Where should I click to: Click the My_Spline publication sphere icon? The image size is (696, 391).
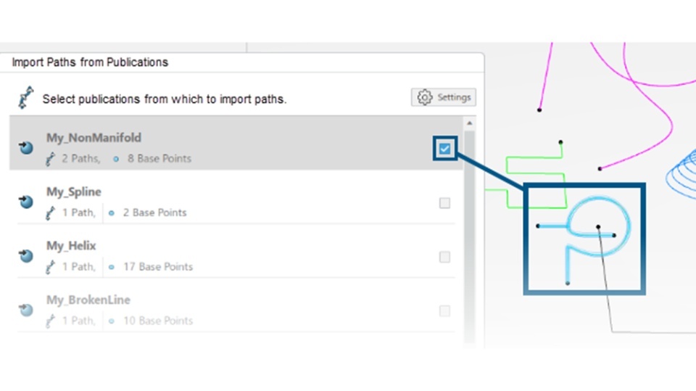(x=26, y=202)
